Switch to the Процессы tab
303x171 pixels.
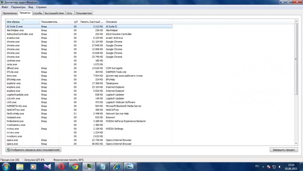[x=25, y=13]
